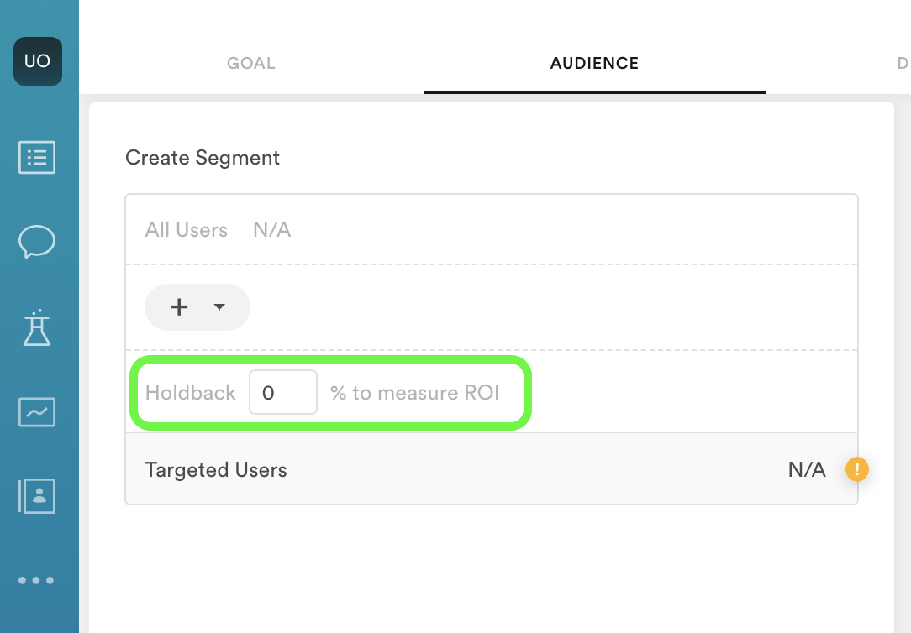Open the users contact book icon
911x633 pixels.
click(37, 496)
